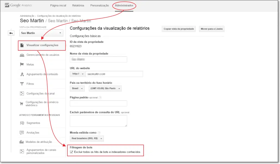Click the help icon next to Página padrão
The image size is (280, 164).
(x=100, y=97)
